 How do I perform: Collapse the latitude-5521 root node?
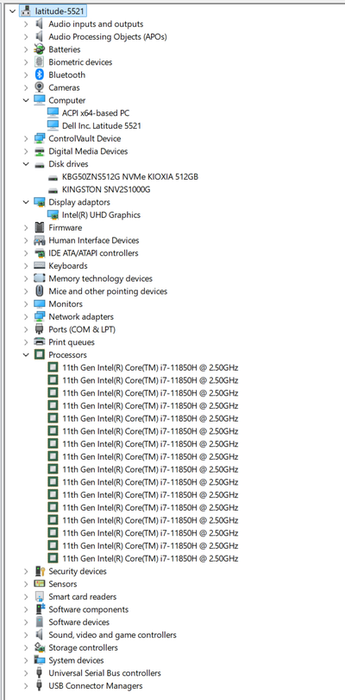[x=12, y=11]
